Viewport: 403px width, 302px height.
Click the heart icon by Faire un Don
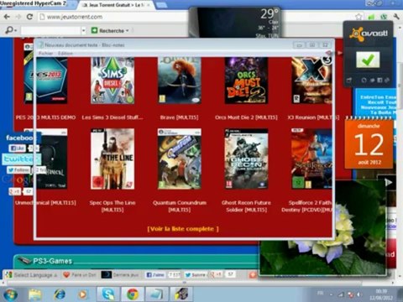click(66, 275)
